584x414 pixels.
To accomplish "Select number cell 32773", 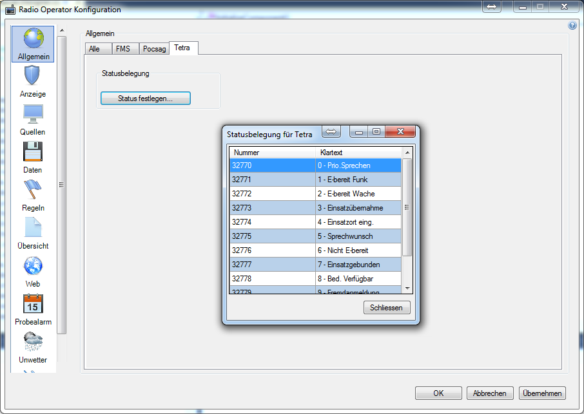I will tap(272, 207).
